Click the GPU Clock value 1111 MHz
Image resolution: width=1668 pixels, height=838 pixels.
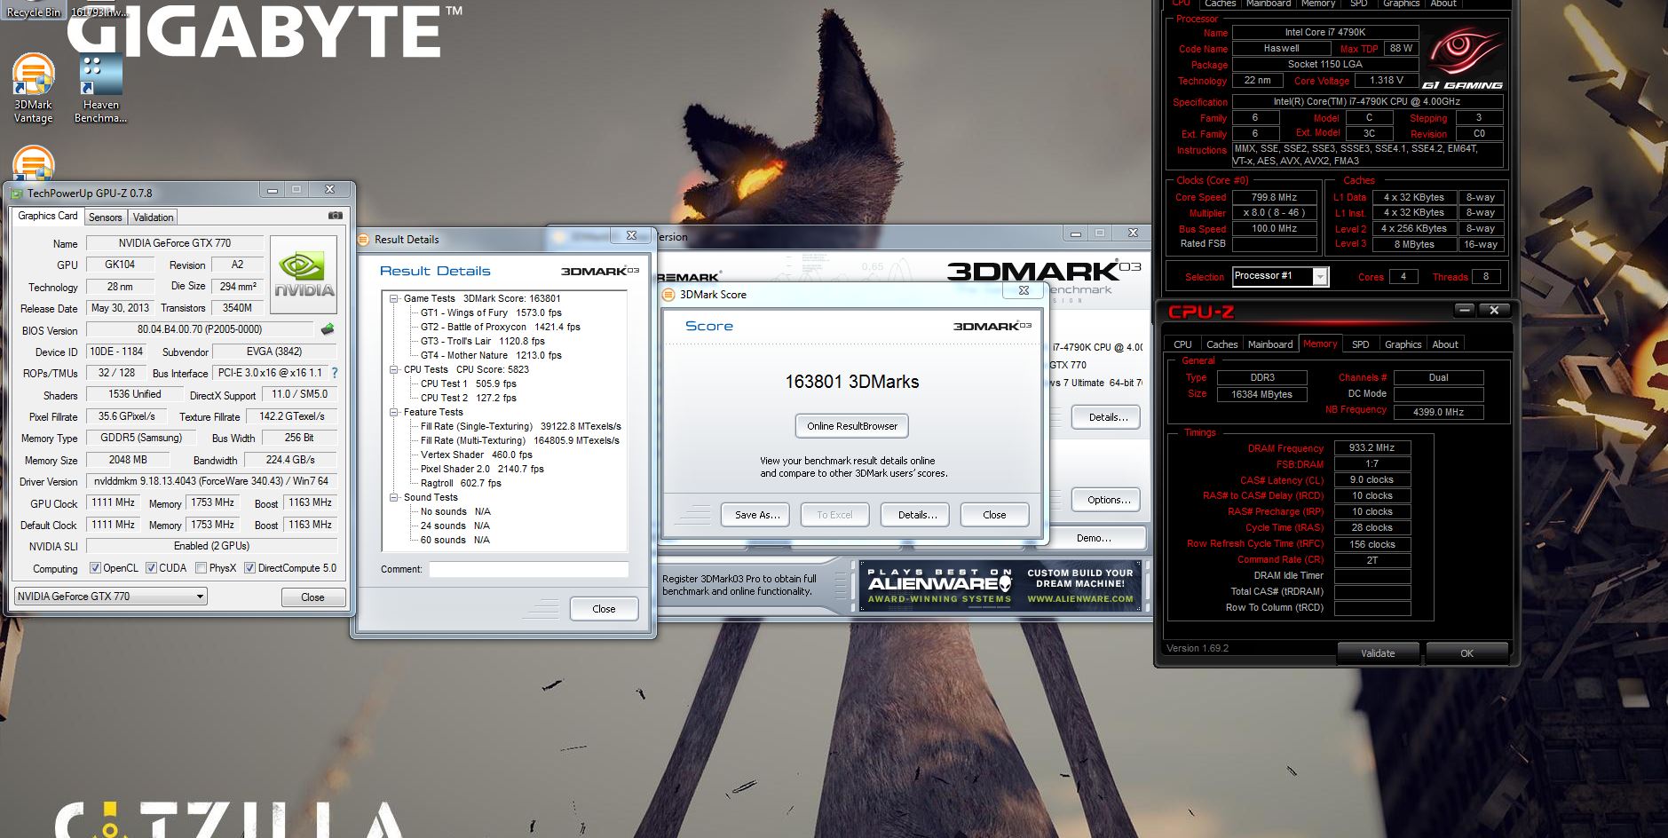tap(113, 503)
